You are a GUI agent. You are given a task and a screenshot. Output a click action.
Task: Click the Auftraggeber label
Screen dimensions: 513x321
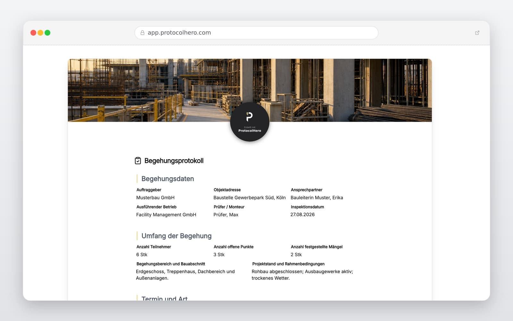[x=149, y=190]
